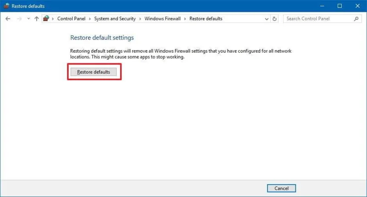Focus the Search Control Panel field
Screen dimensions: 367x197
pos(319,19)
